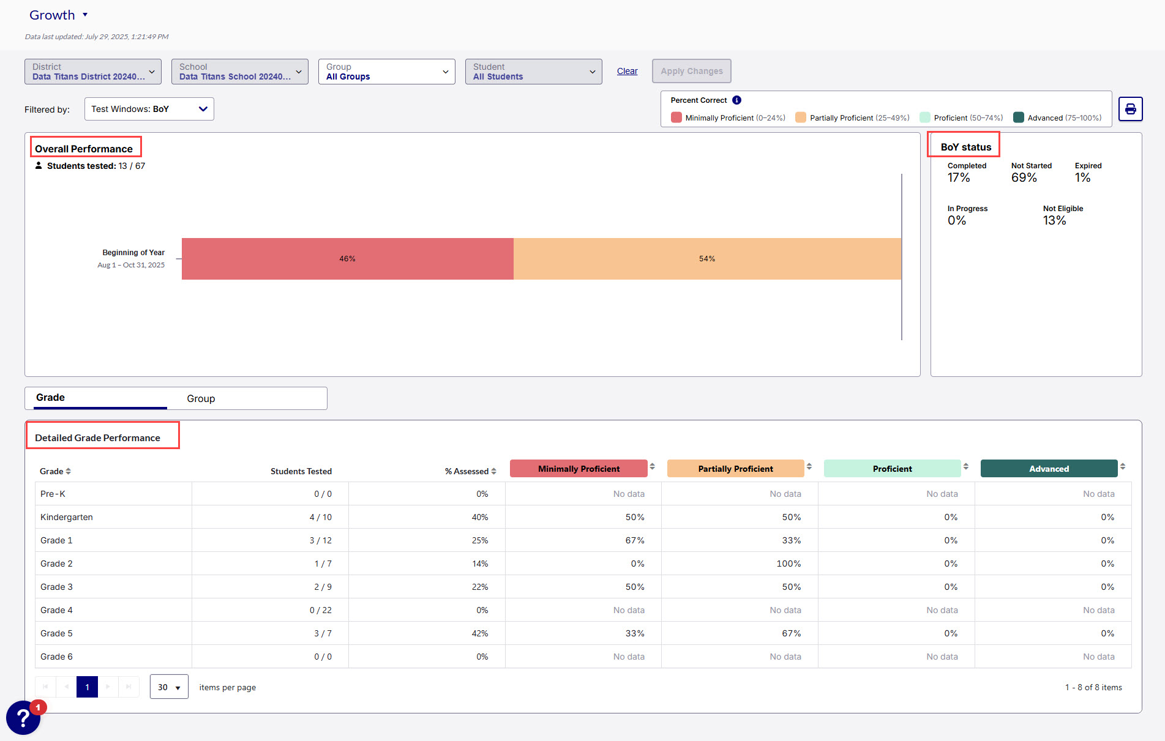Sort by Minimally Proficient column arrows
Screen dimensions: 1165x741
tap(652, 467)
